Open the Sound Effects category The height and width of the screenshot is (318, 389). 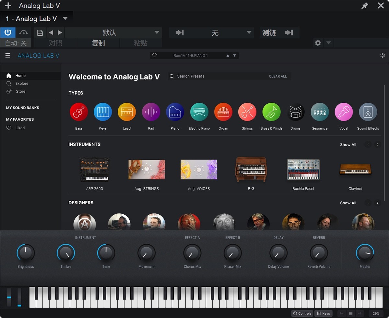coord(368,111)
